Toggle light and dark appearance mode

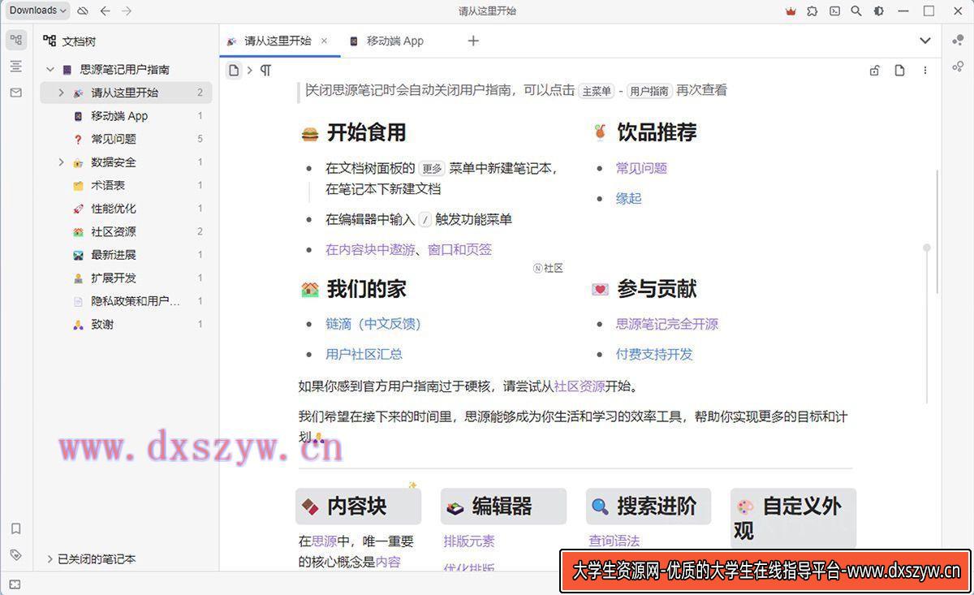click(x=878, y=11)
